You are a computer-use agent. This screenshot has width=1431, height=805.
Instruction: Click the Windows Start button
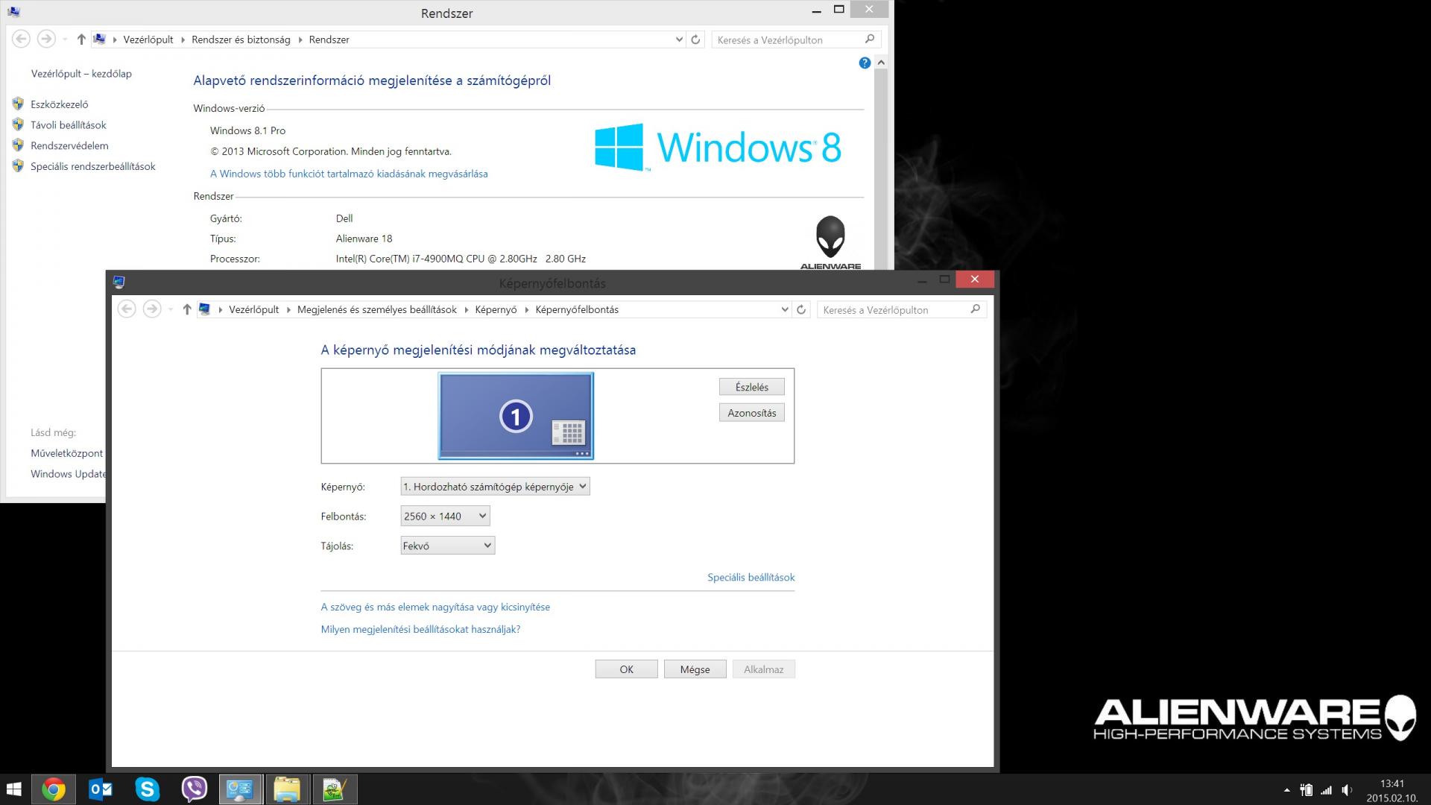pos(13,789)
